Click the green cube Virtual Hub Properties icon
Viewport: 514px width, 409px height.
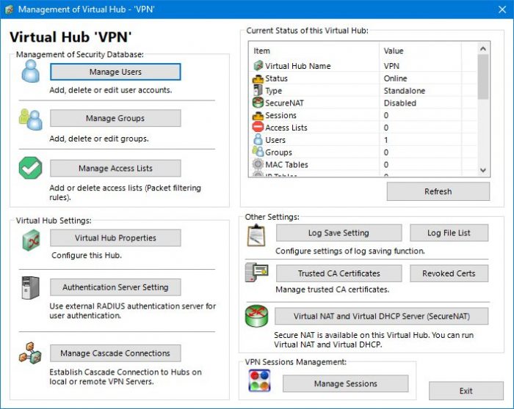click(31, 240)
